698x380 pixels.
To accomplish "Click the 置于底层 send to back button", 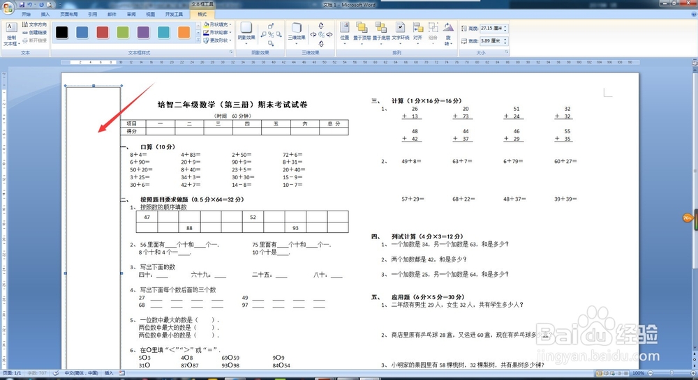I will (x=380, y=33).
